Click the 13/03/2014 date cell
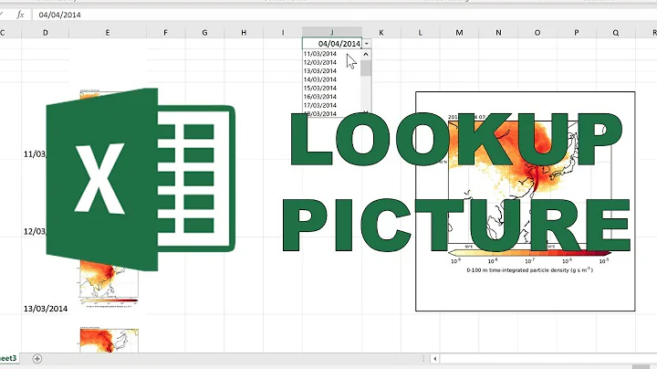 46,309
